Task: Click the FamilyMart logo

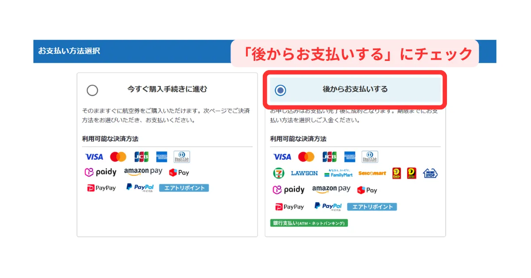Action: point(339,173)
